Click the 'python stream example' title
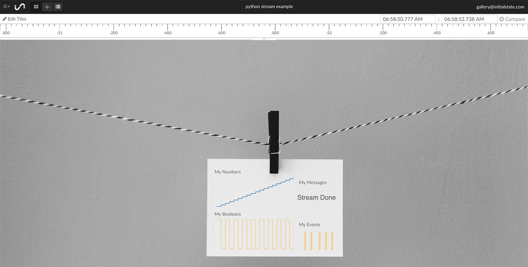Screen dimensions: 528x267 [269, 7]
